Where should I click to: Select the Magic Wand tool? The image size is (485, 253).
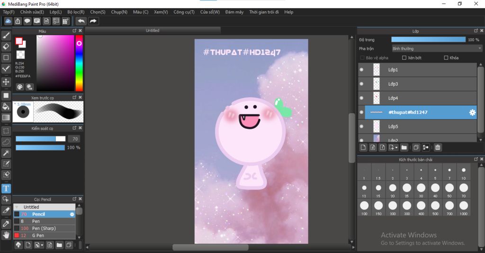pyautogui.click(x=6, y=153)
